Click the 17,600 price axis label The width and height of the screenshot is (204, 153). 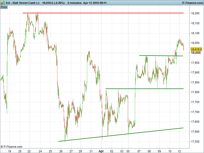pyautogui.click(x=195, y=132)
